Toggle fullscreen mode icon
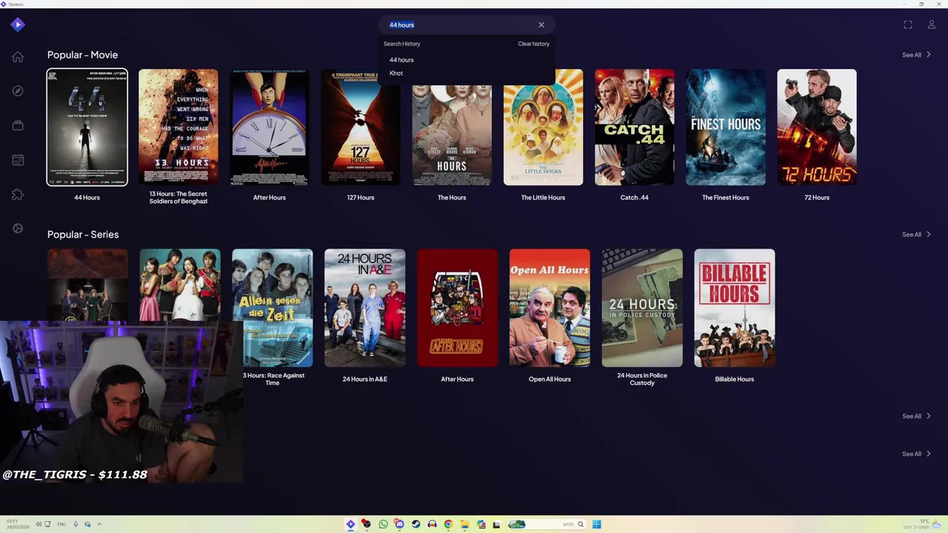948x533 pixels. click(908, 24)
